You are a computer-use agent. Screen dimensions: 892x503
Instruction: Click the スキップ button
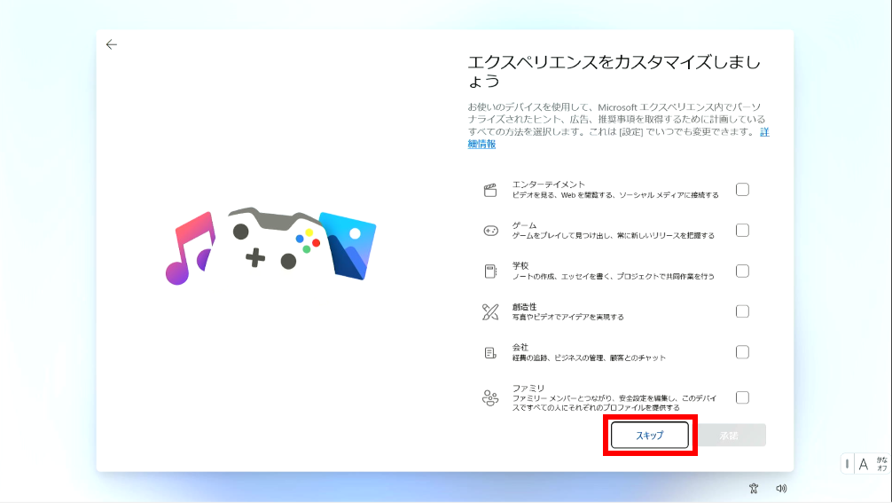click(x=650, y=436)
